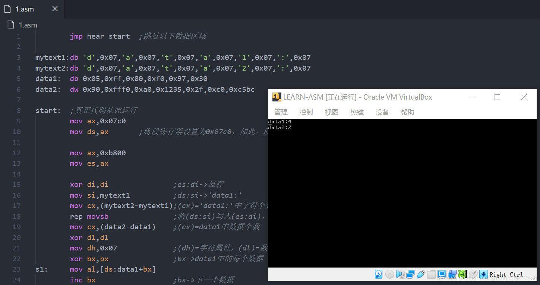Open the 视图 menu in VirtualBox

(332, 112)
